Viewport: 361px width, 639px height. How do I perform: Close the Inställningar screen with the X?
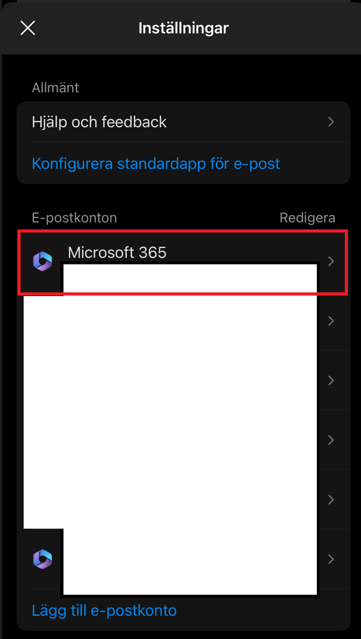point(27,28)
